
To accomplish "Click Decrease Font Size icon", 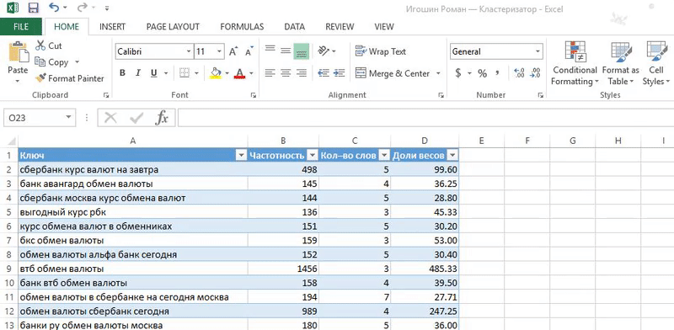I will click(x=249, y=51).
